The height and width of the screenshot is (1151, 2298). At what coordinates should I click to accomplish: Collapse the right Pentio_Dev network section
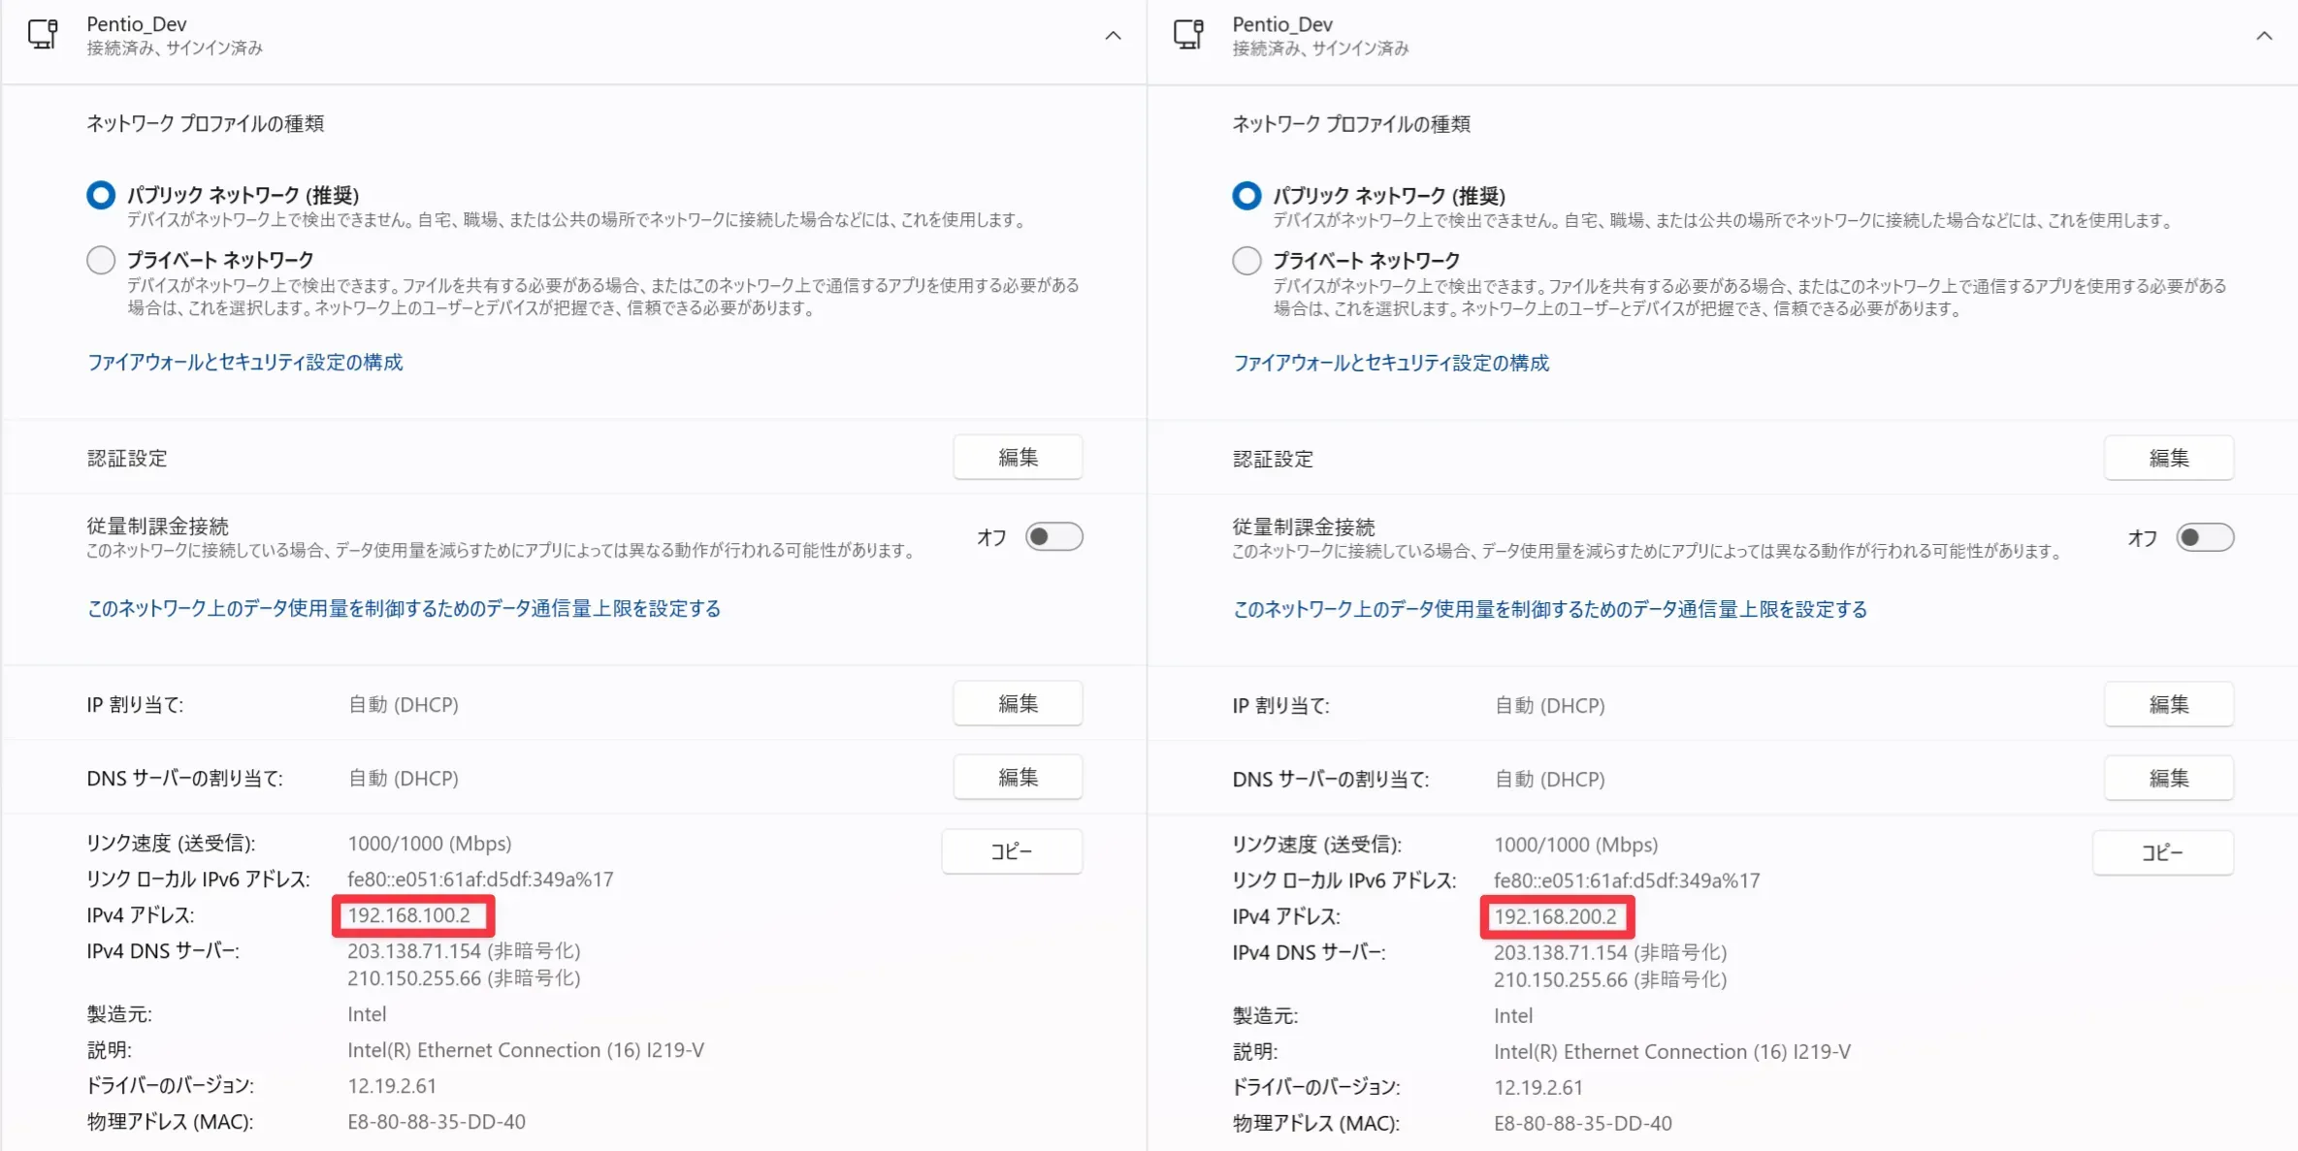coord(2263,36)
